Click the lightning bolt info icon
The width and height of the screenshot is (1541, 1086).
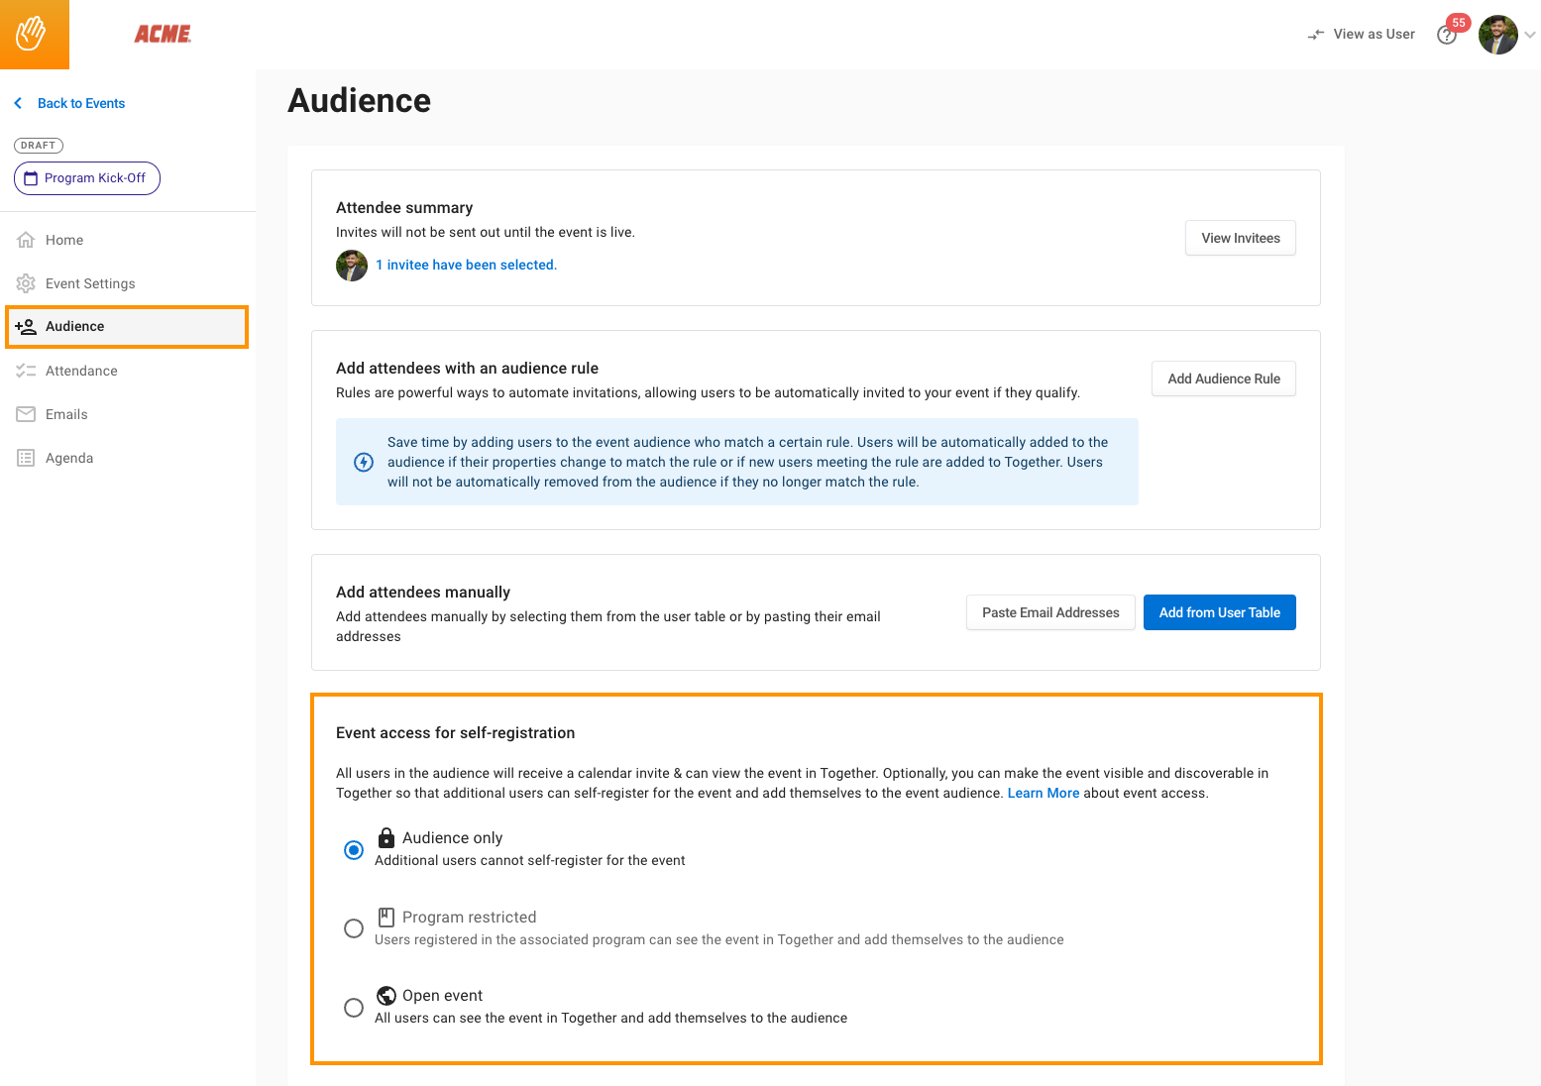pyautogui.click(x=364, y=462)
